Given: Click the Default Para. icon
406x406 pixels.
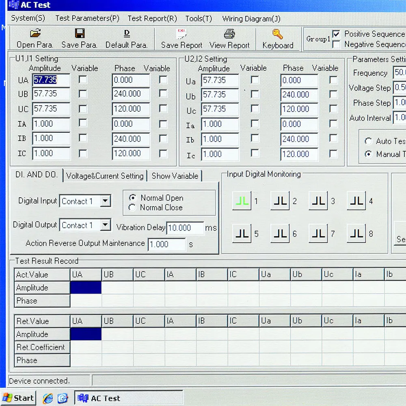Looking at the screenshot, I should [x=126, y=34].
